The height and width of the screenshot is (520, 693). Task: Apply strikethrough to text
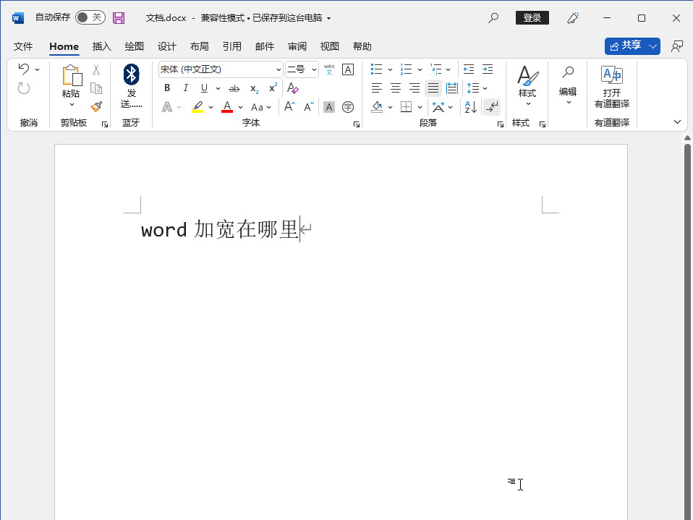coord(234,88)
